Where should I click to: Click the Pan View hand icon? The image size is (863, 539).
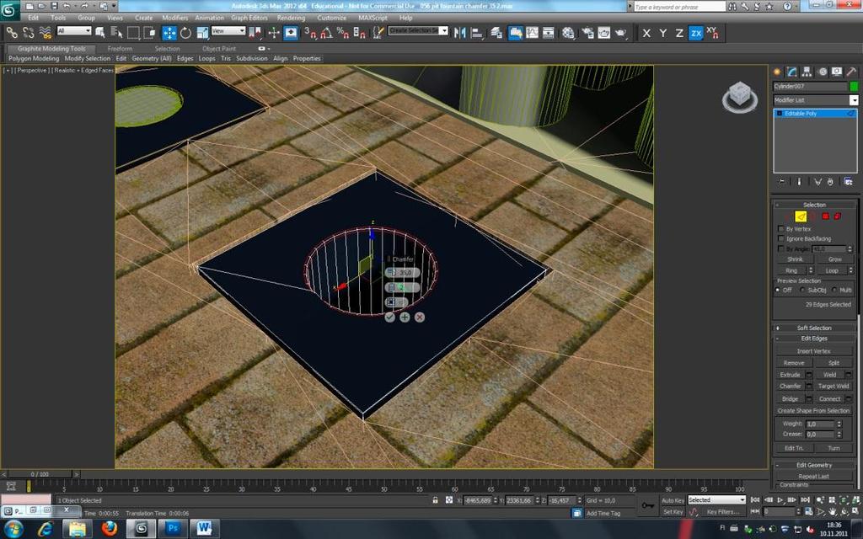click(x=832, y=512)
